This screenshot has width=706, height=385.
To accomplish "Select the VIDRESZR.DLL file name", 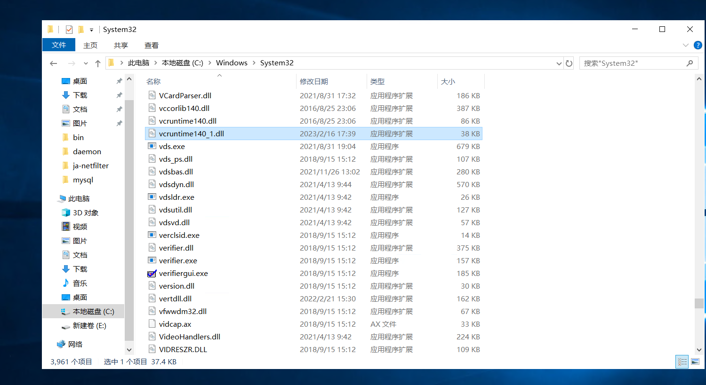I will pyautogui.click(x=183, y=350).
